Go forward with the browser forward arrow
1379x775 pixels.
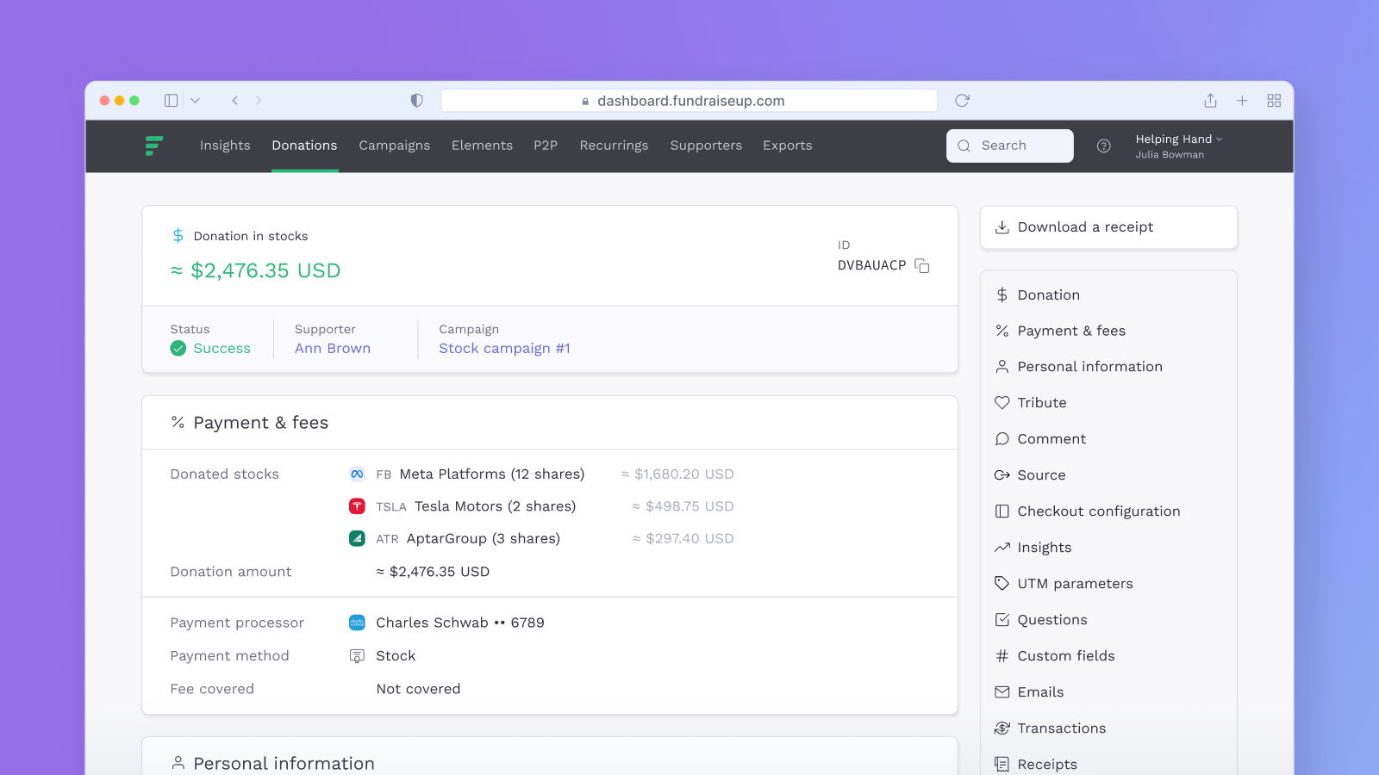tap(259, 101)
